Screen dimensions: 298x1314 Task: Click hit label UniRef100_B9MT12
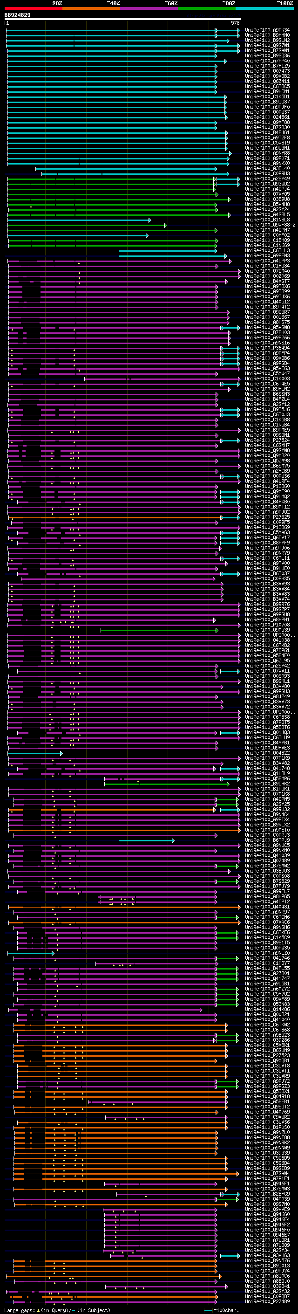(x=267, y=507)
